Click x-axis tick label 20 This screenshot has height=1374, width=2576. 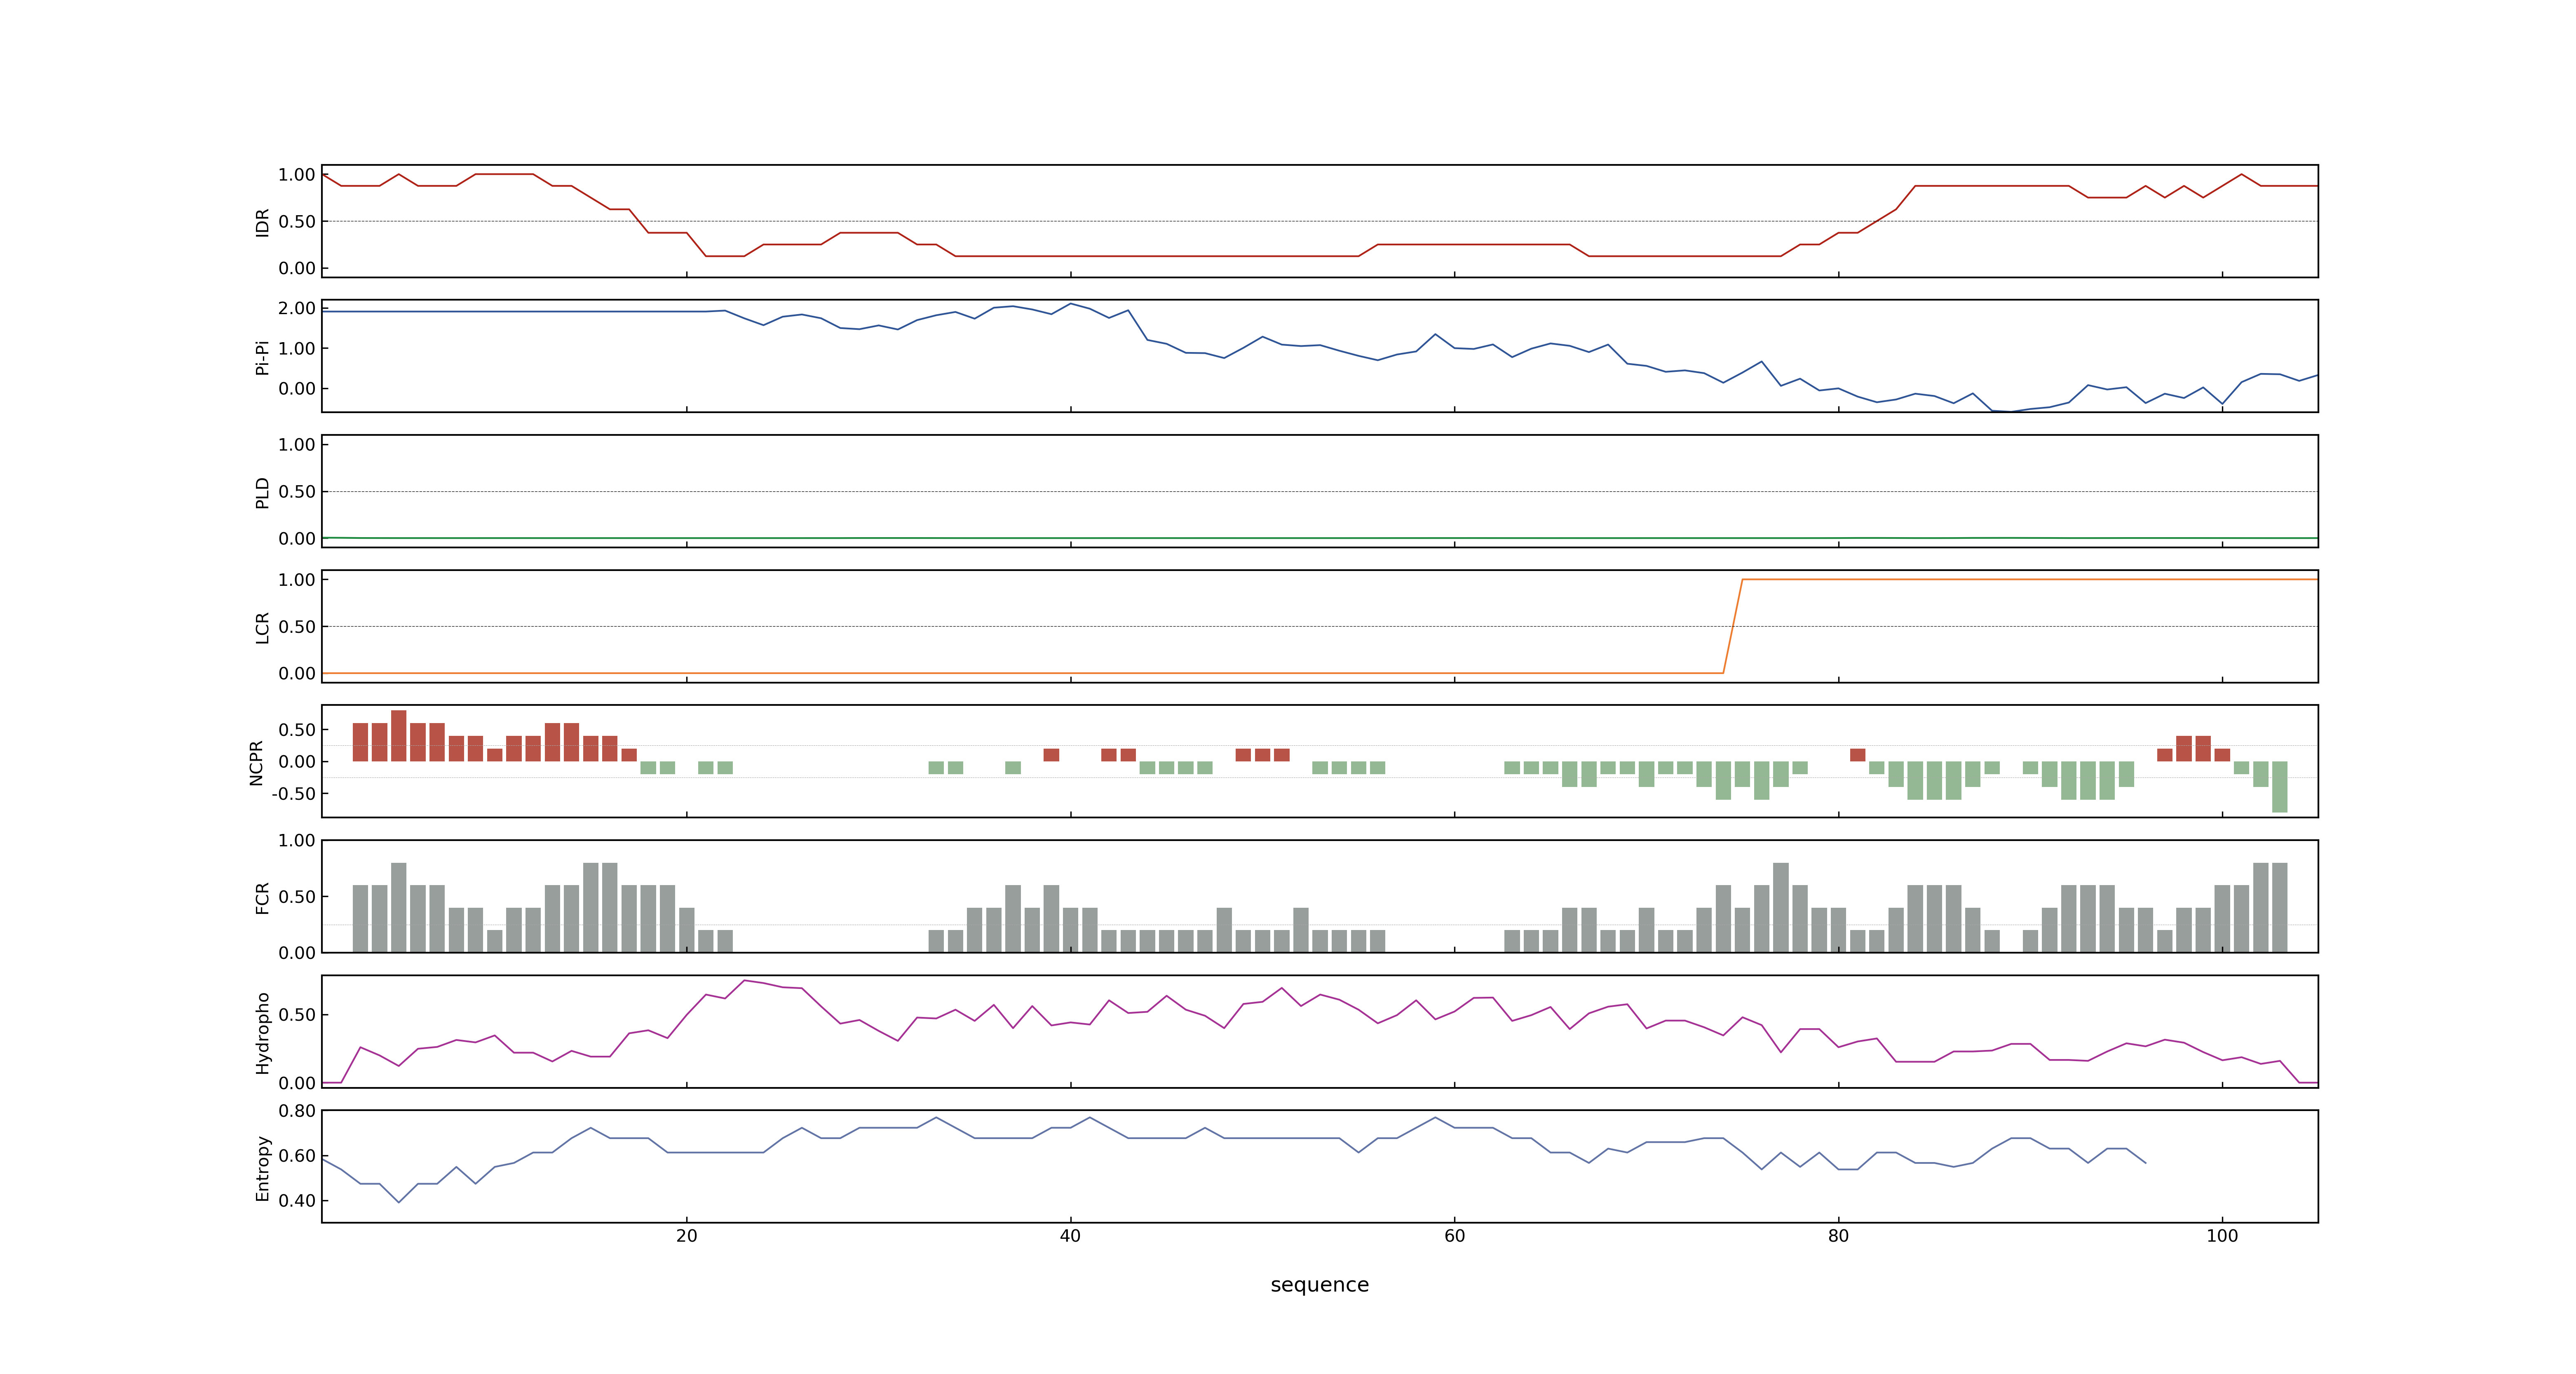tap(686, 1235)
